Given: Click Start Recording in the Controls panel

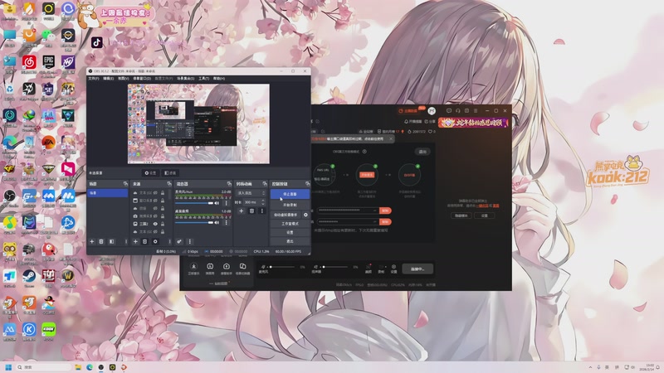Looking at the screenshot, I should (290, 205).
